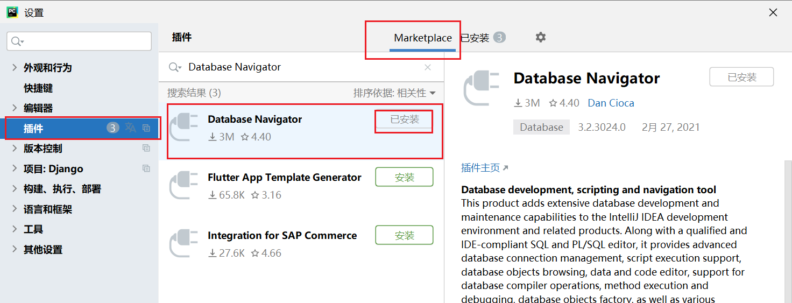Open plugin settings gear icon
Image resolution: width=792 pixels, height=303 pixels.
(x=541, y=37)
